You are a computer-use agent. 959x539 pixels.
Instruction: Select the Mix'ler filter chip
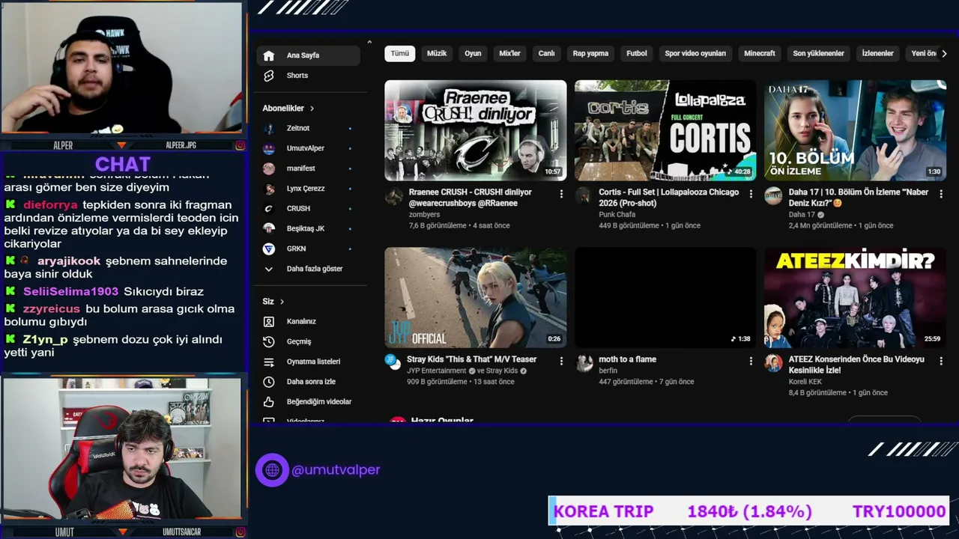(509, 54)
